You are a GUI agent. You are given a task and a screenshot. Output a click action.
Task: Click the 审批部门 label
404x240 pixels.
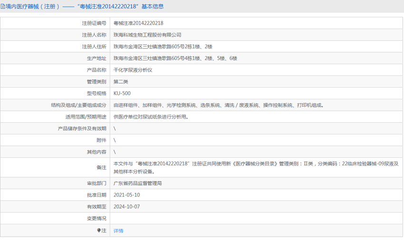pyautogui.click(x=96, y=183)
